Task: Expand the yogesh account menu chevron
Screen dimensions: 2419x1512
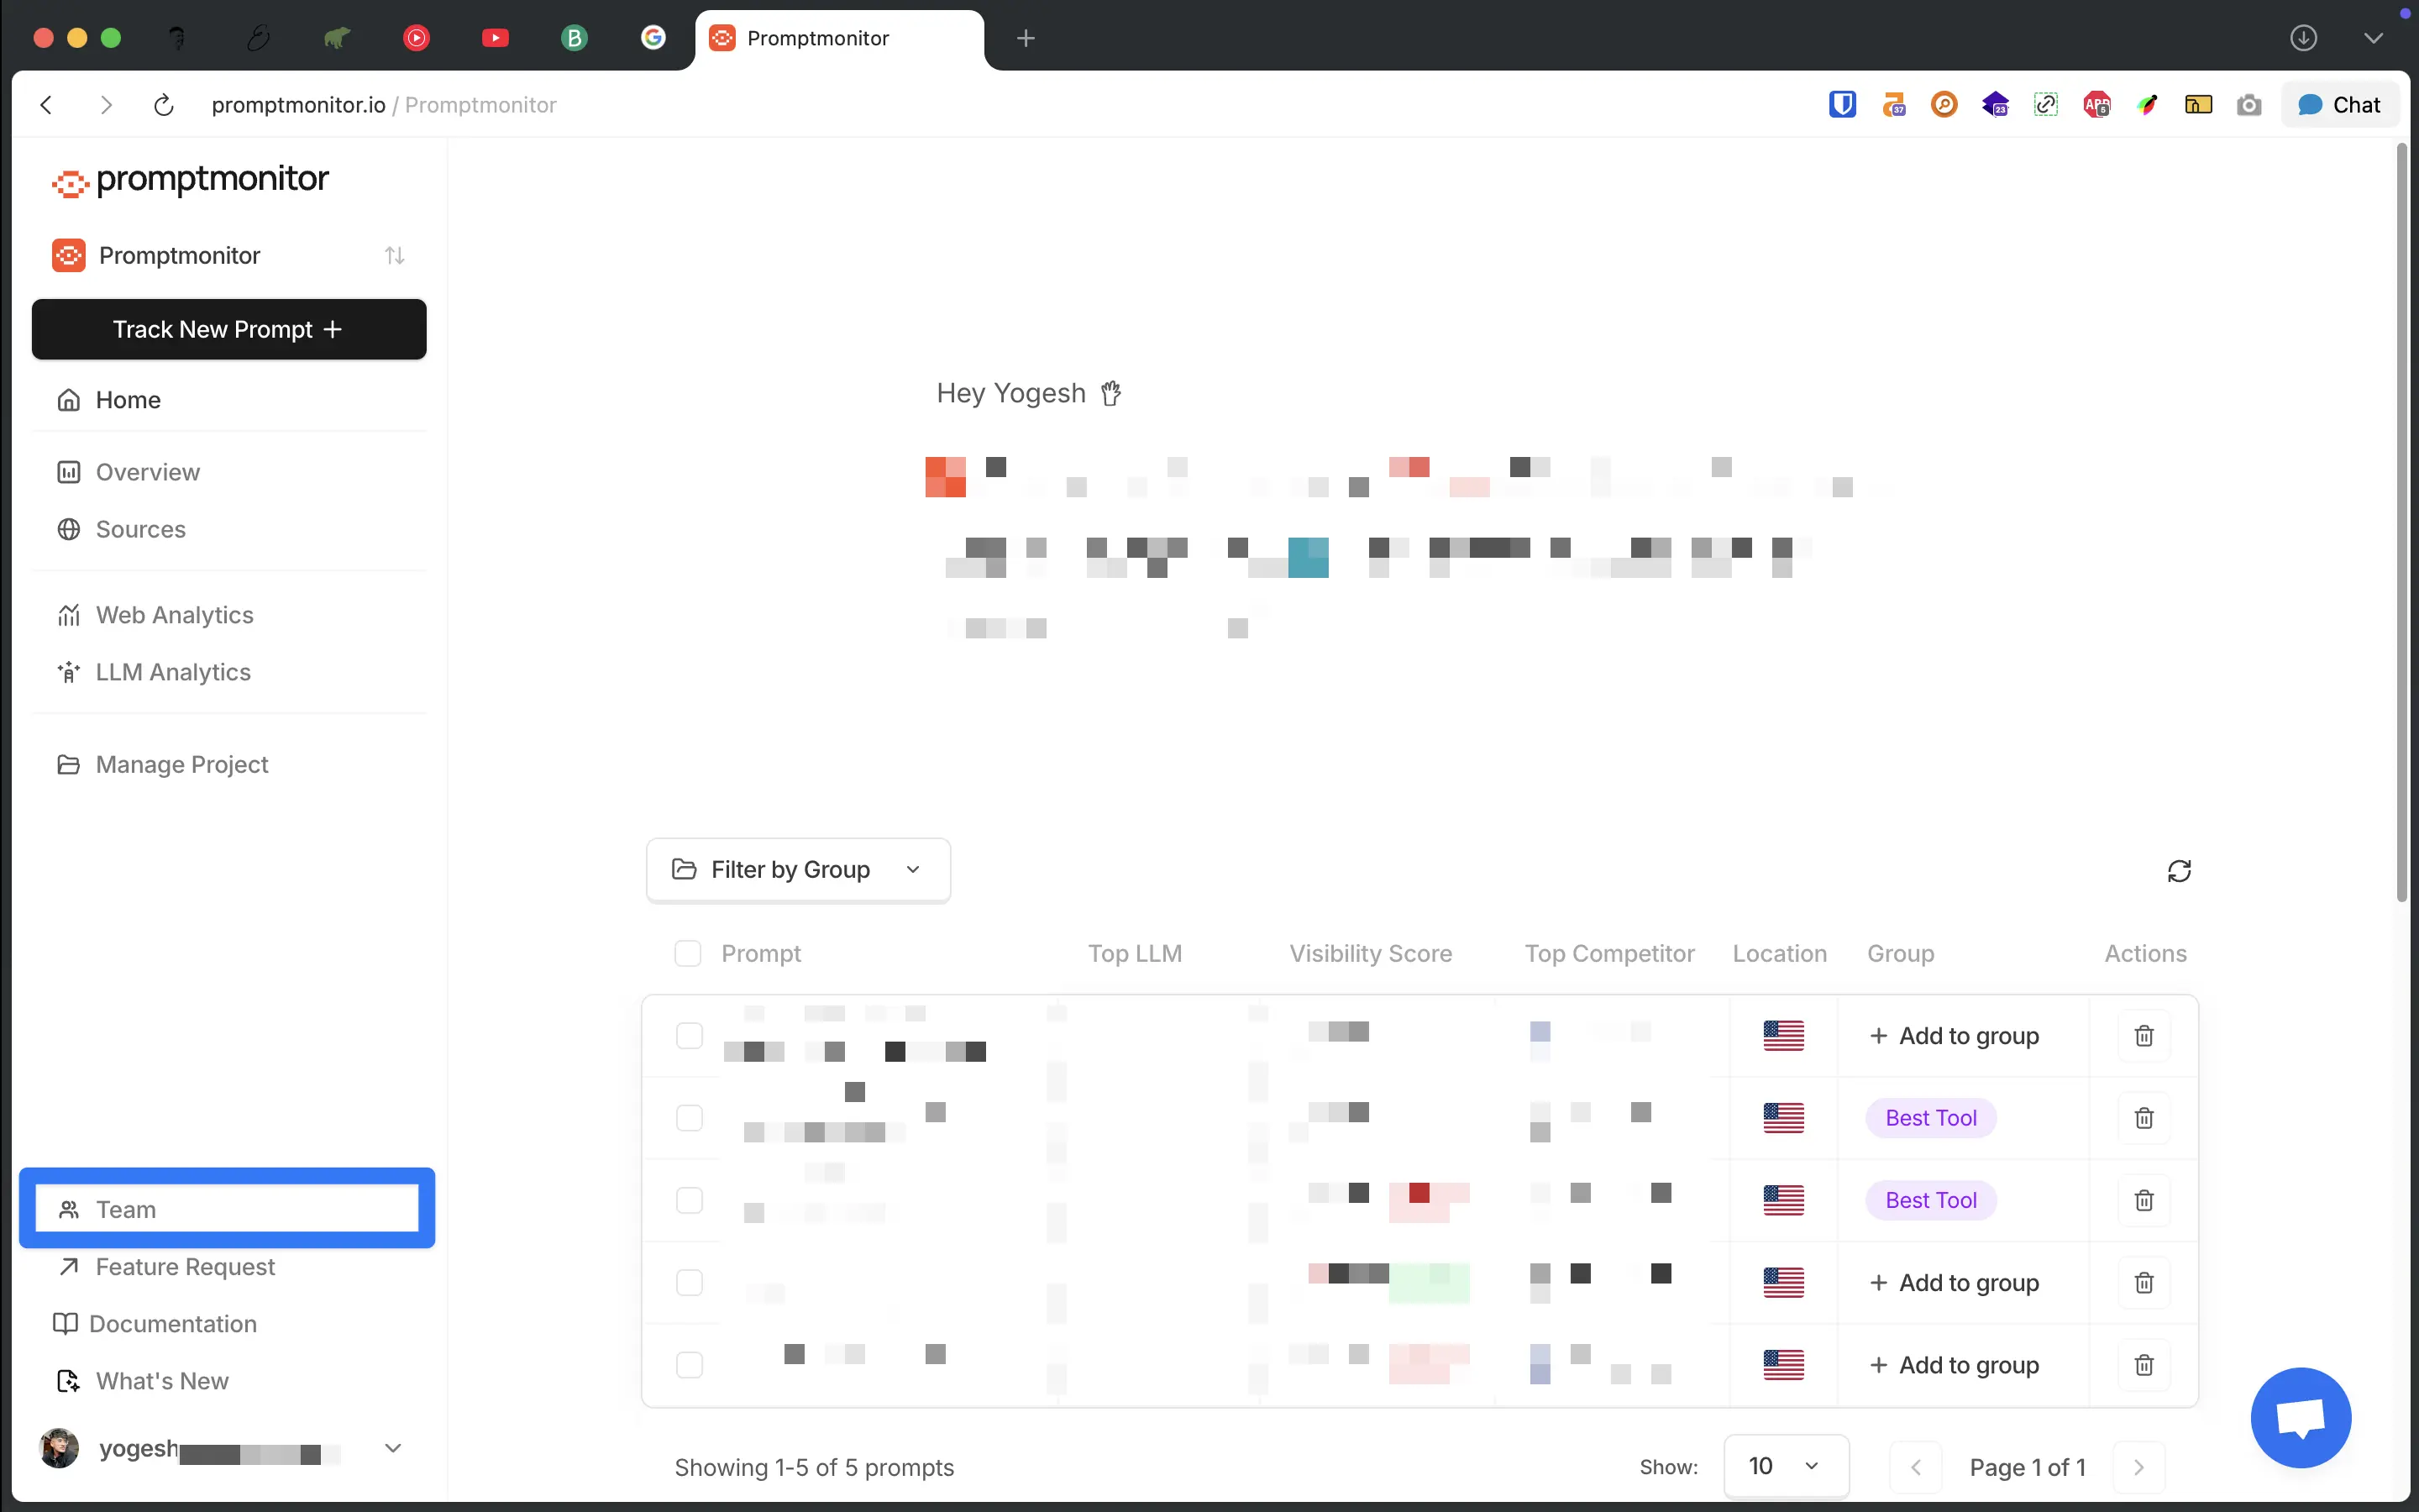Action: pyautogui.click(x=393, y=1448)
